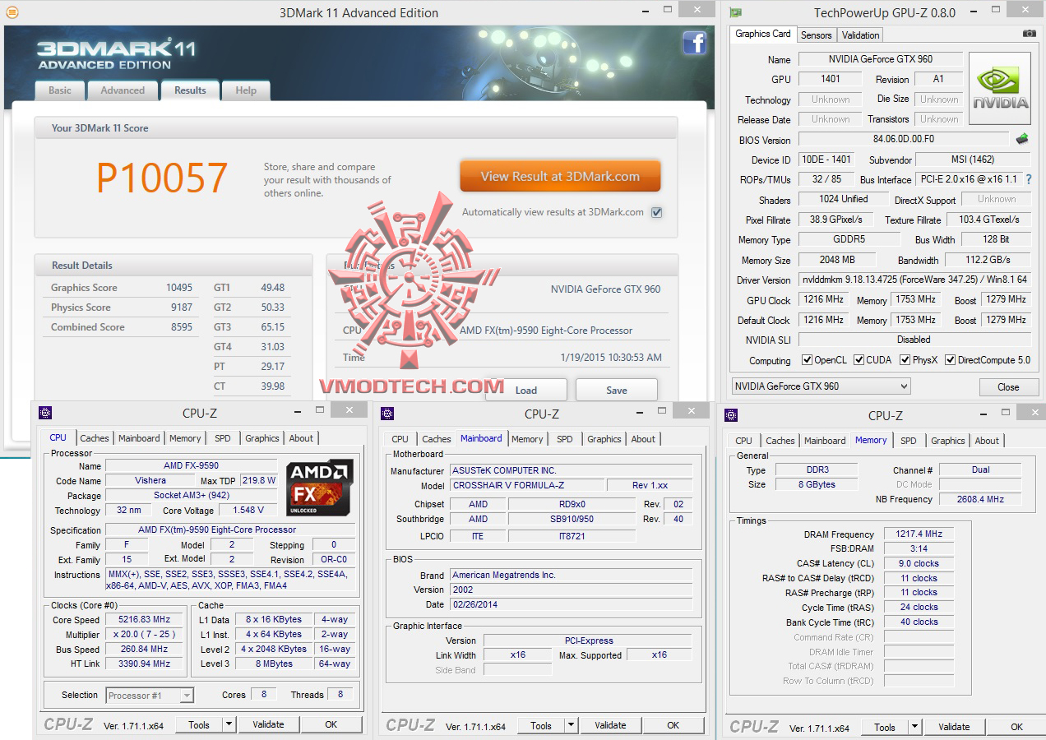Image resolution: width=1046 pixels, height=740 pixels.
Task: Toggle automatically view results at 3DMark.com
Action: (656, 212)
